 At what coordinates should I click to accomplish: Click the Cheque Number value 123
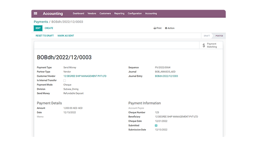tap(157, 113)
